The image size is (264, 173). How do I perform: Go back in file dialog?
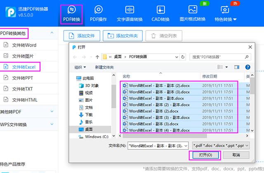75,57
